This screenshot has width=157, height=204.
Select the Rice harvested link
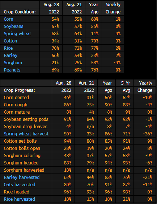click(19, 199)
